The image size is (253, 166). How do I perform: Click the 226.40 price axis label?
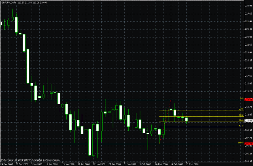(249, 21)
